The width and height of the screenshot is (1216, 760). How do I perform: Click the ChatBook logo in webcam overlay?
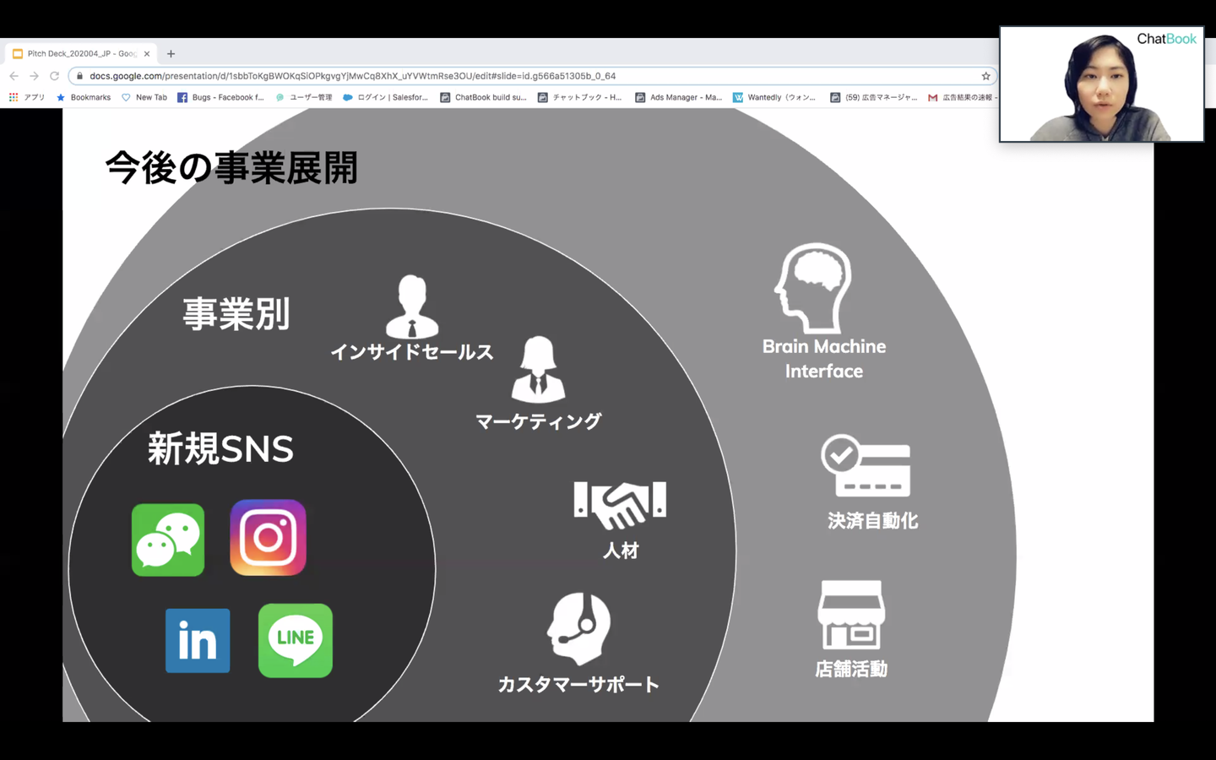[1166, 39]
